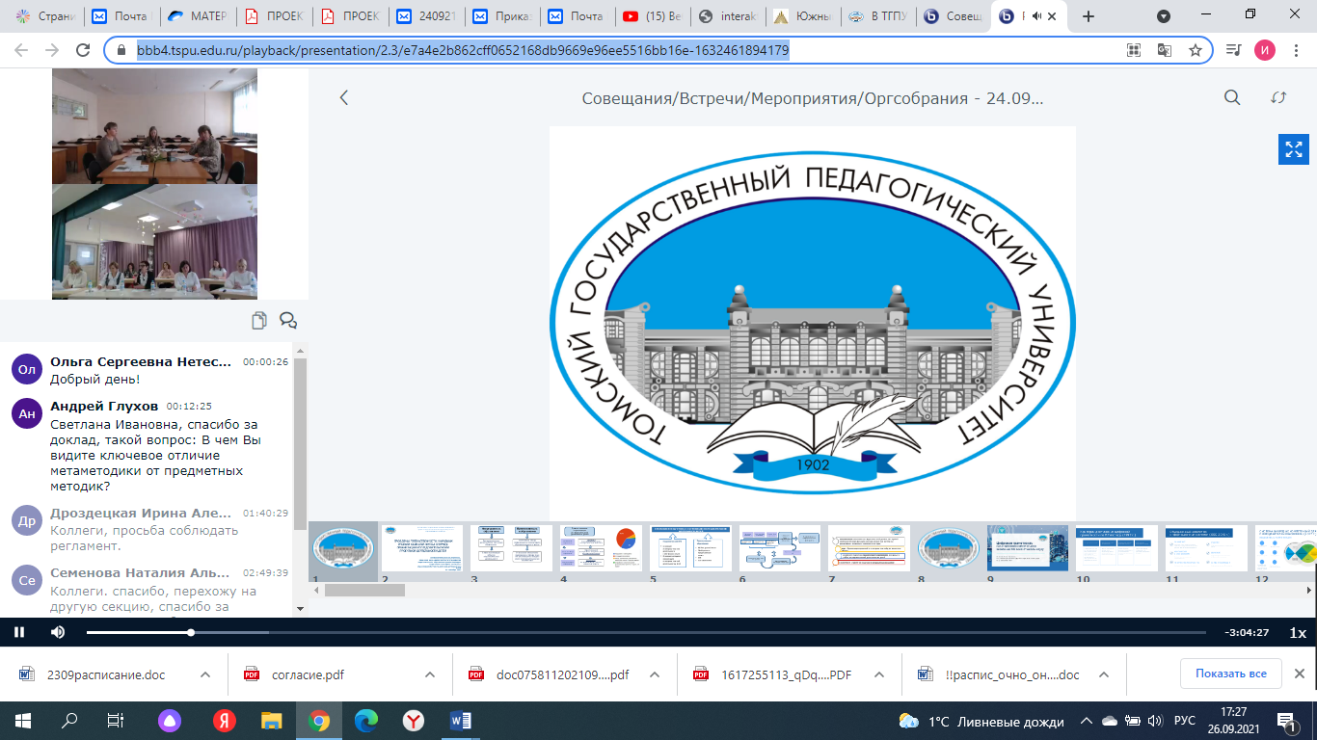This screenshot has height=740, width=1317.
Task: Open a new browser tab
Action: 1089,16
